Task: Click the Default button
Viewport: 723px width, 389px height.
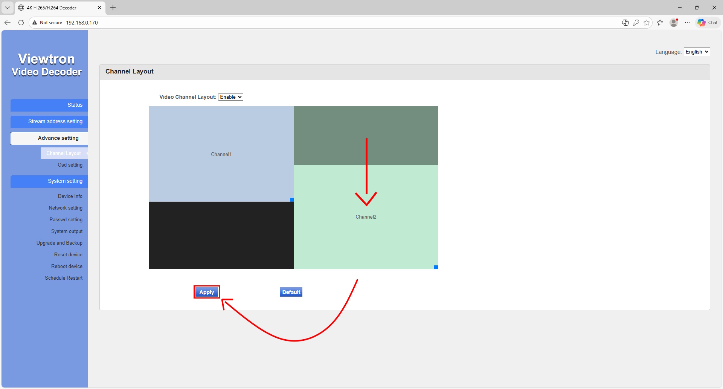Action: 291,292
